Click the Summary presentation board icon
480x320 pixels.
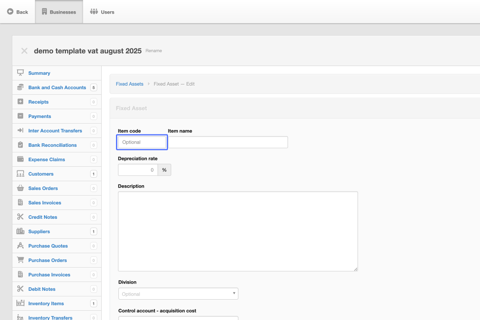click(x=20, y=73)
